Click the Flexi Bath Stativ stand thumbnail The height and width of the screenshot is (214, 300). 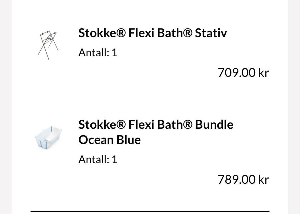(48, 45)
